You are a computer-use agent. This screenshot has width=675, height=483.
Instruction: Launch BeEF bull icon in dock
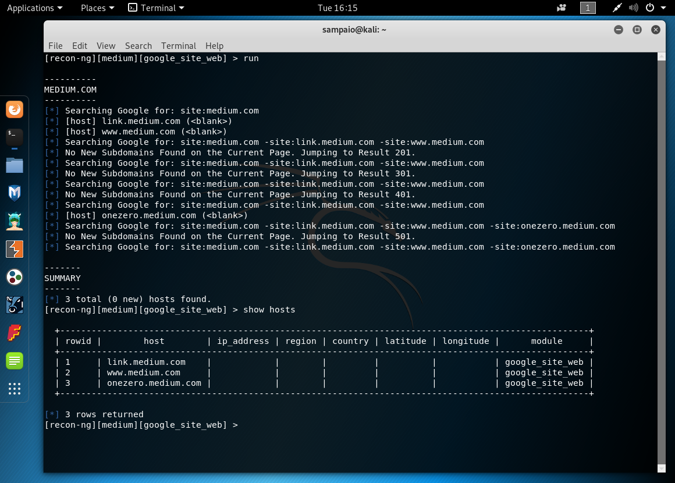click(x=14, y=305)
